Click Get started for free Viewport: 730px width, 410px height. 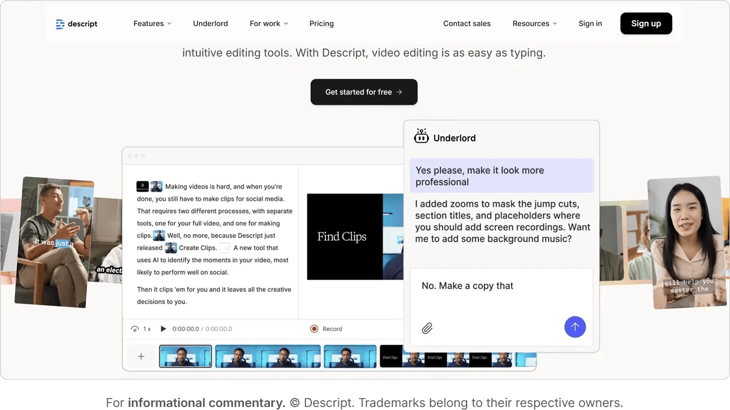click(x=364, y=92)
